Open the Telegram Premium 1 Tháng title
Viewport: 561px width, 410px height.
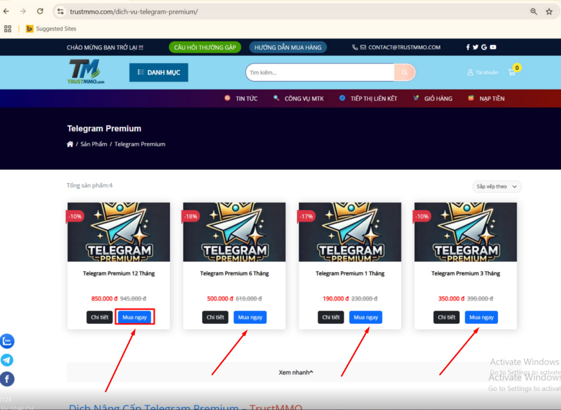click(x=350, y=274)
